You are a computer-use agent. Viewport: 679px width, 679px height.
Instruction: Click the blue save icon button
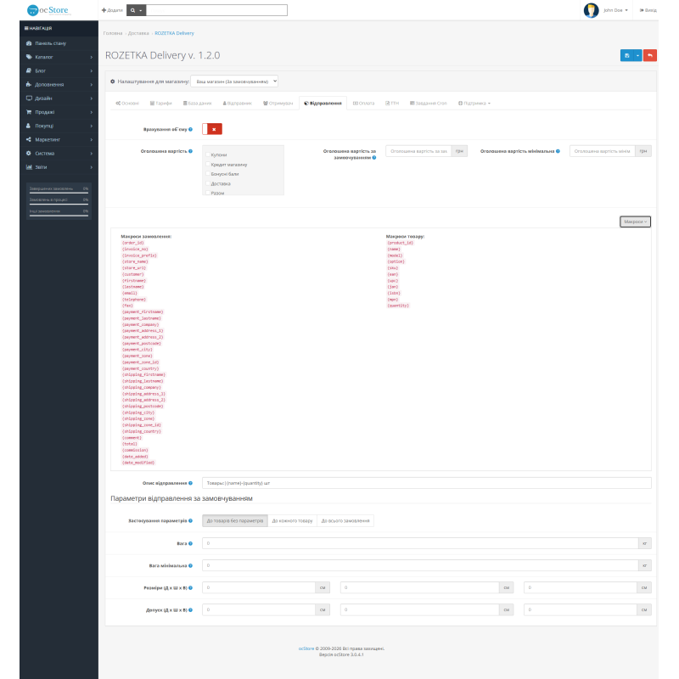click(x=626, y=55)
